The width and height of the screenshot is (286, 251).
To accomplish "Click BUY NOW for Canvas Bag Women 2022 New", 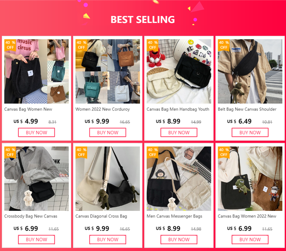I will (x=250, y=239).
